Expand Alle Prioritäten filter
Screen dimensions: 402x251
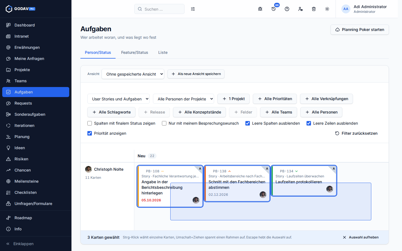(x=275, y=99)
